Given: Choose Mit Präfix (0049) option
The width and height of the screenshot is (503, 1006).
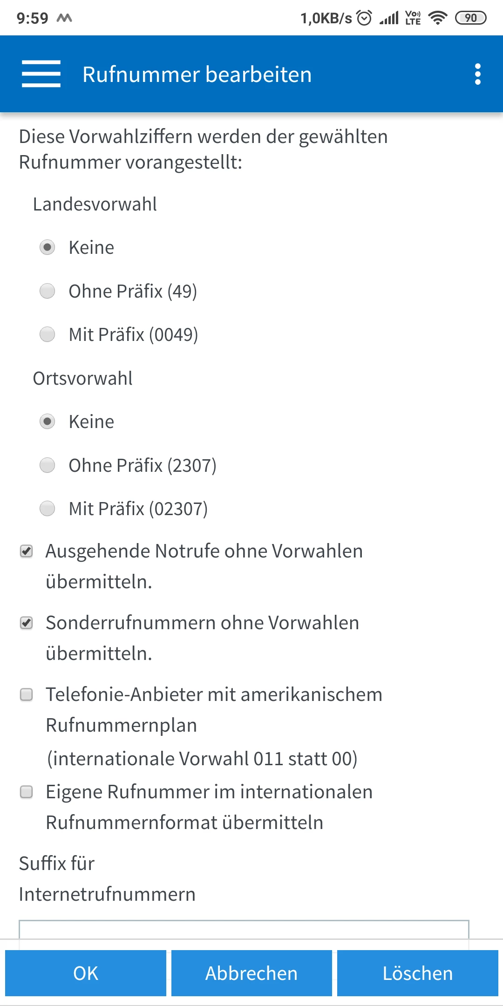Looking at the screenshot, I should [48, 334].
